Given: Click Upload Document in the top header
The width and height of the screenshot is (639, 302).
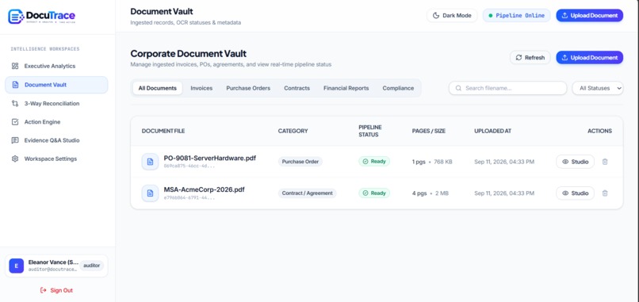Looking at the screenshot, I should (589, 16).
